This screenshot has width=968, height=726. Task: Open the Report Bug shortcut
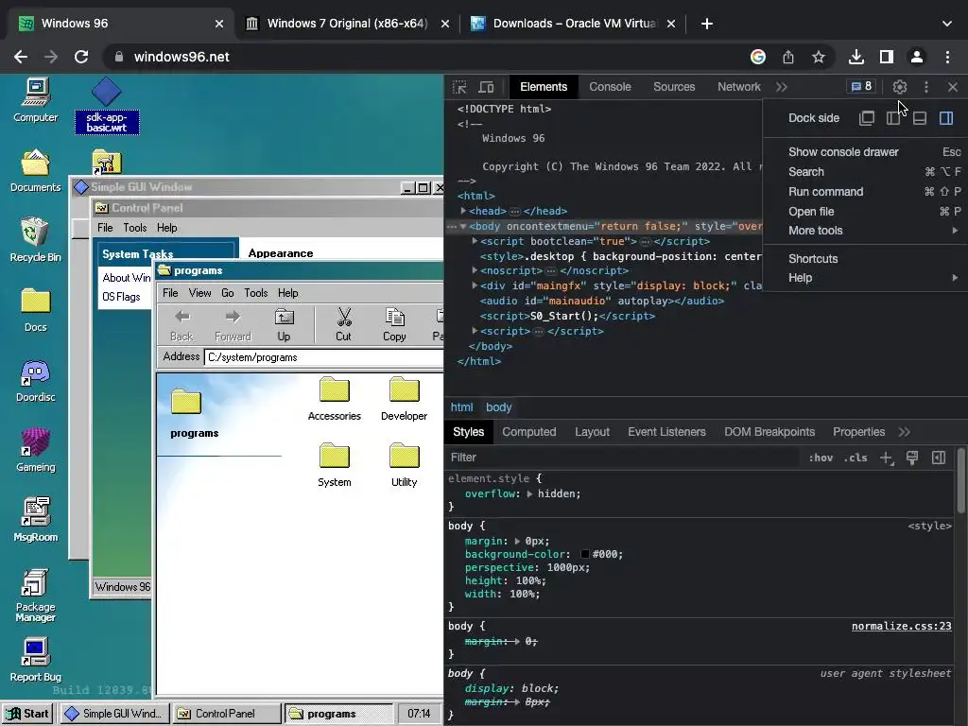tap(35, 661)
